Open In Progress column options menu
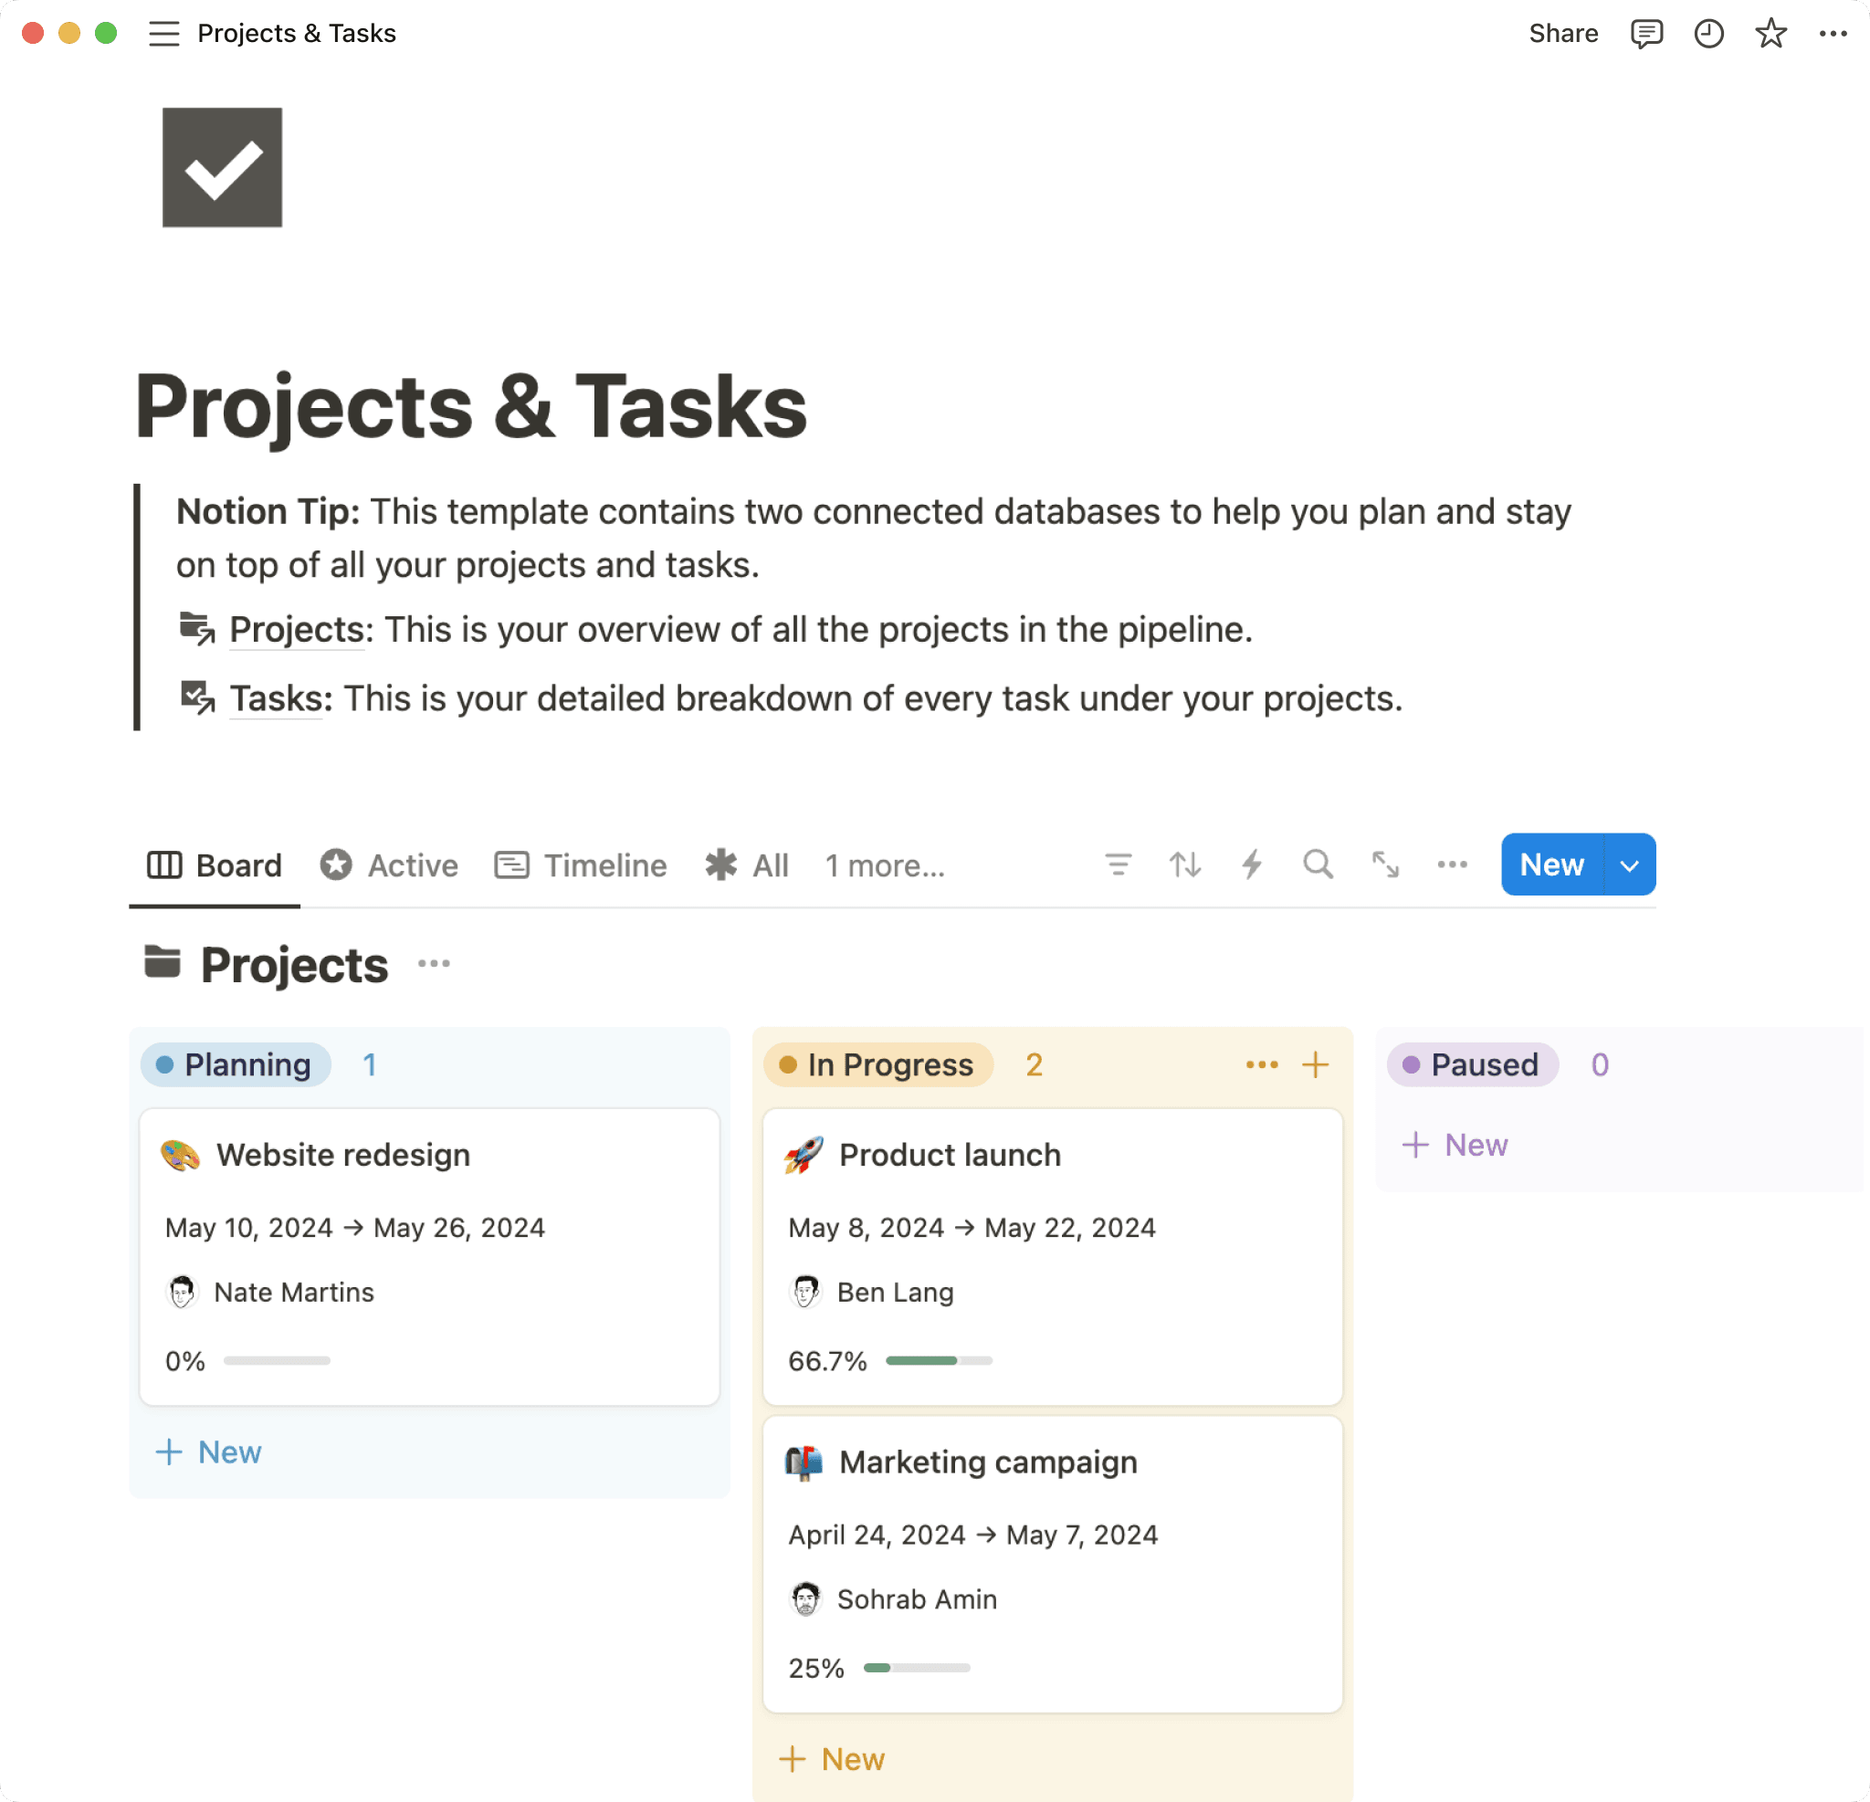The height and width of the screenshot is (1802, 1870). pyautogui.click(x=1261, y=1064)
